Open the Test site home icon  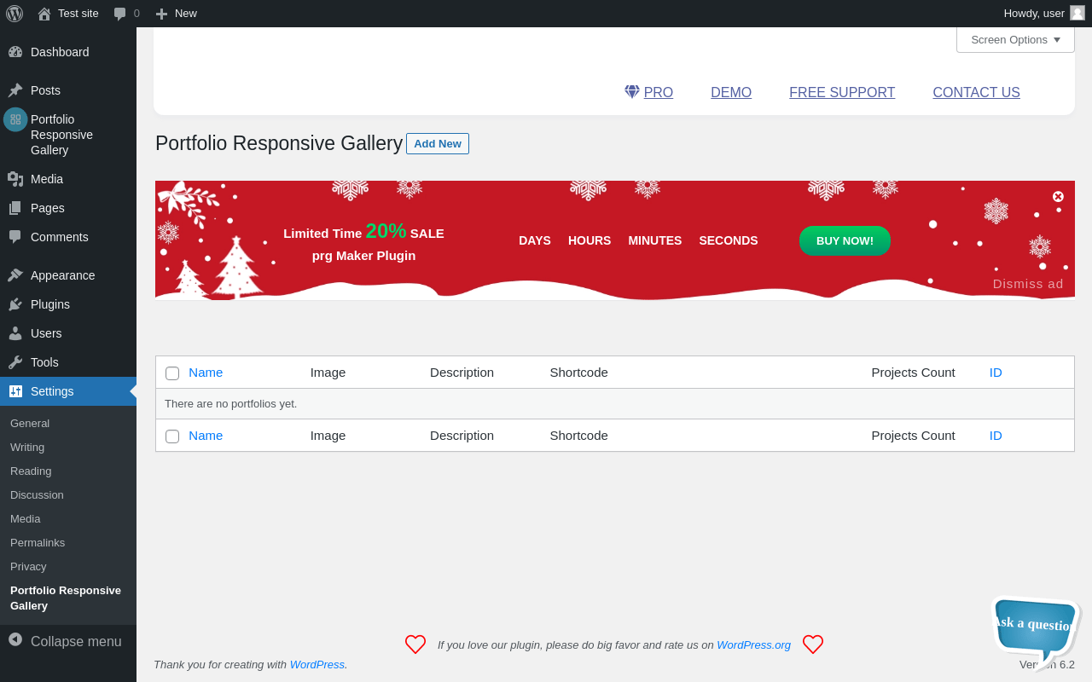click(x=44, y=14)
